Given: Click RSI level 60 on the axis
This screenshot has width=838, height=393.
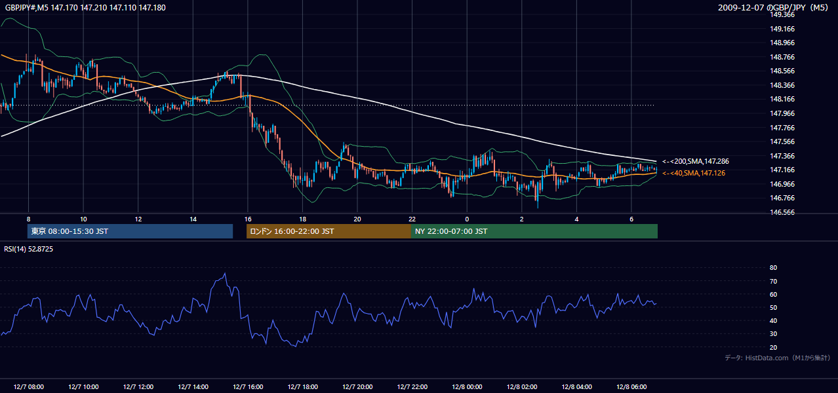Looking at the screenshot, I should 774,294.
